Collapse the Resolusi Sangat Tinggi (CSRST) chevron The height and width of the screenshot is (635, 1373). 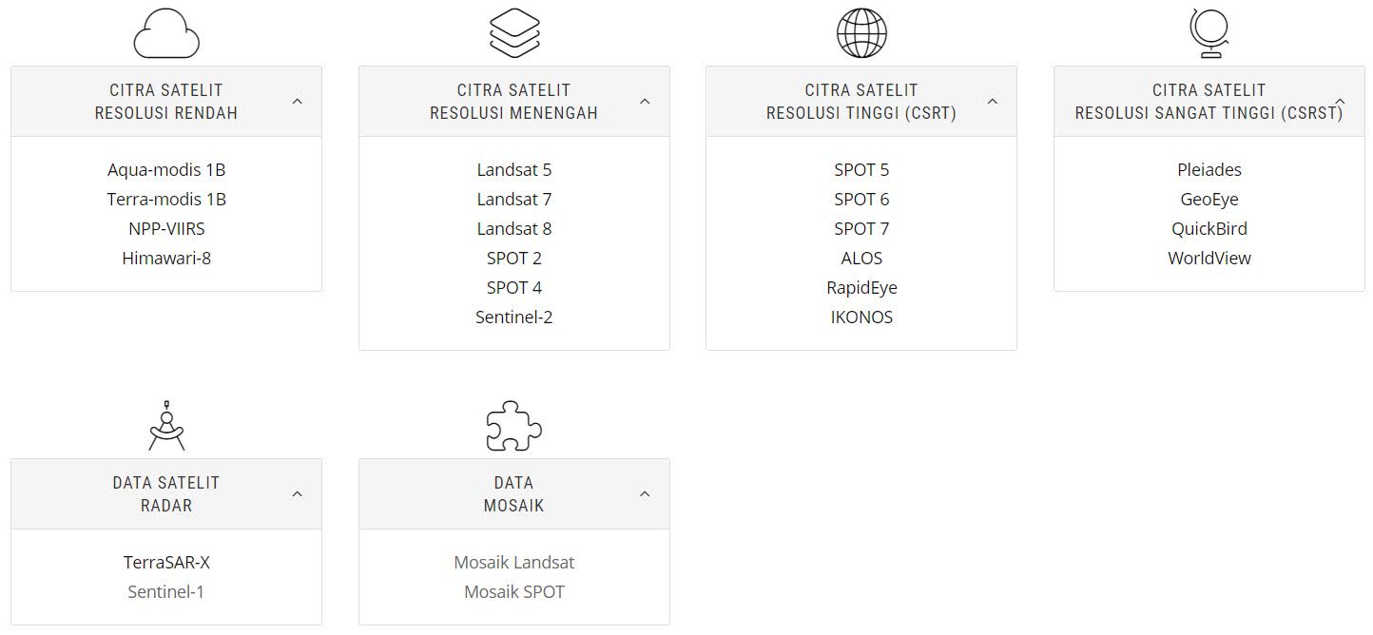pyautogui.click(x=1341, y=102)
